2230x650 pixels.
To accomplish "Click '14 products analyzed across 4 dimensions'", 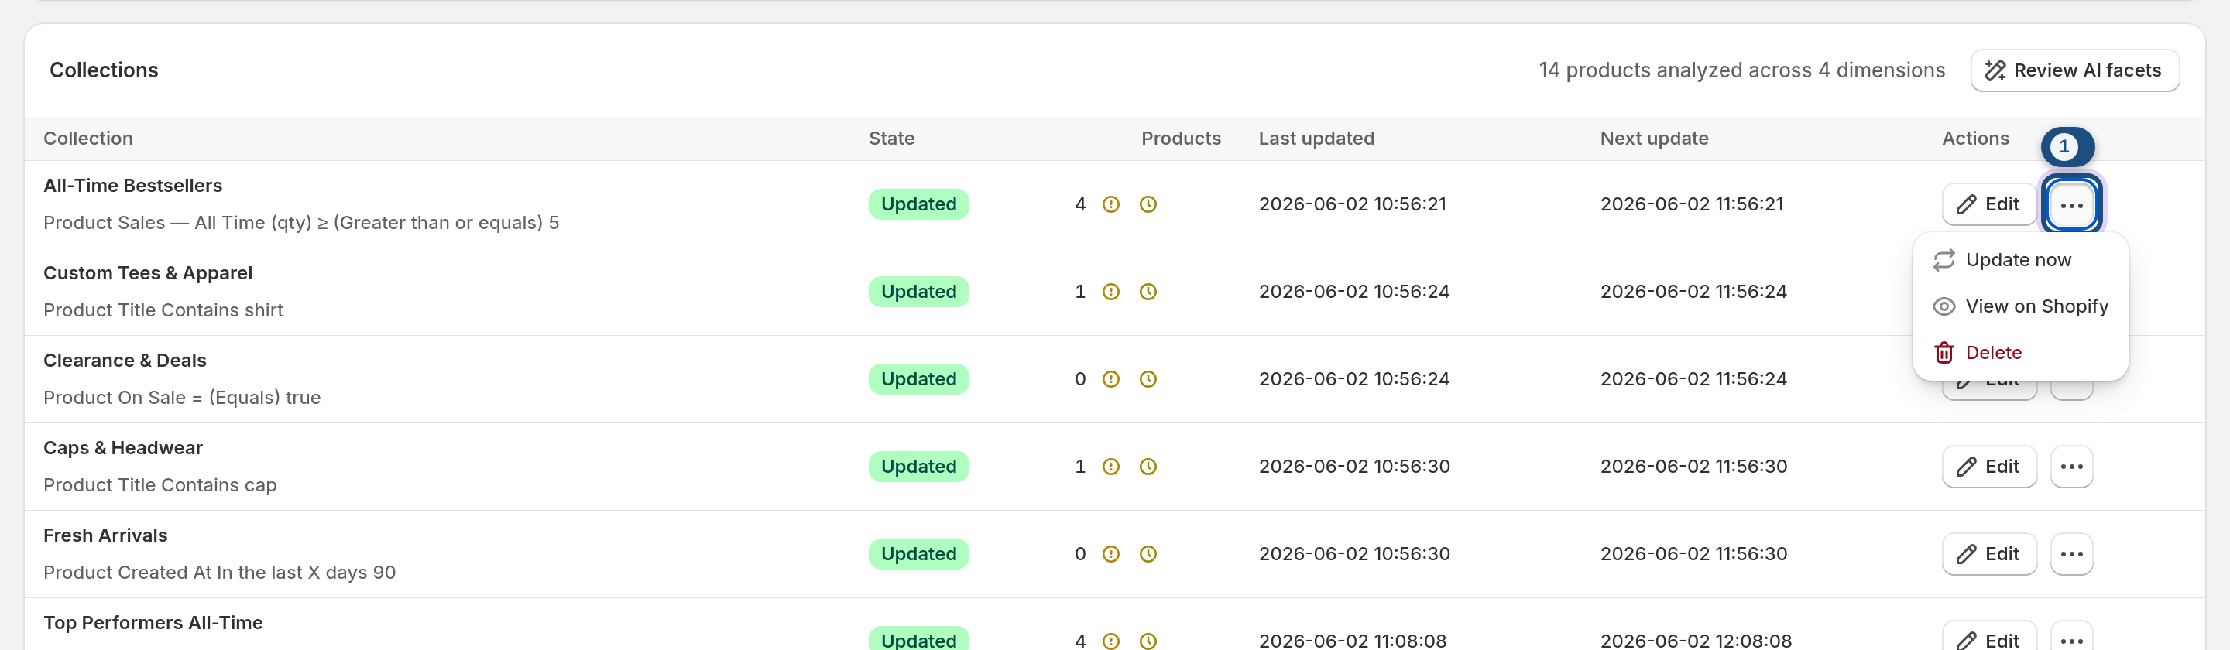I will pyautogui.click(x=1741, y=70).
